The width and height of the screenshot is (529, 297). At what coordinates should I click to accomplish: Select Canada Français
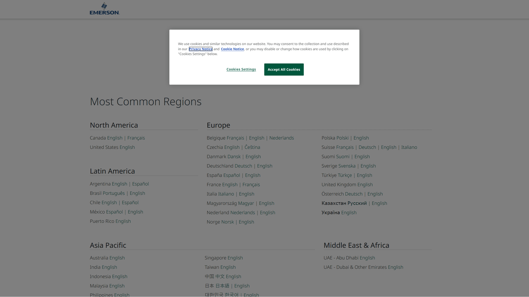[136, 138]
